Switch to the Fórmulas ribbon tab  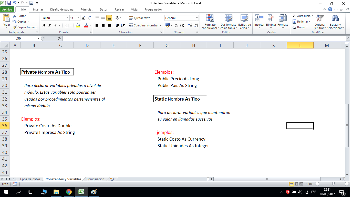(x=86, y=9)
